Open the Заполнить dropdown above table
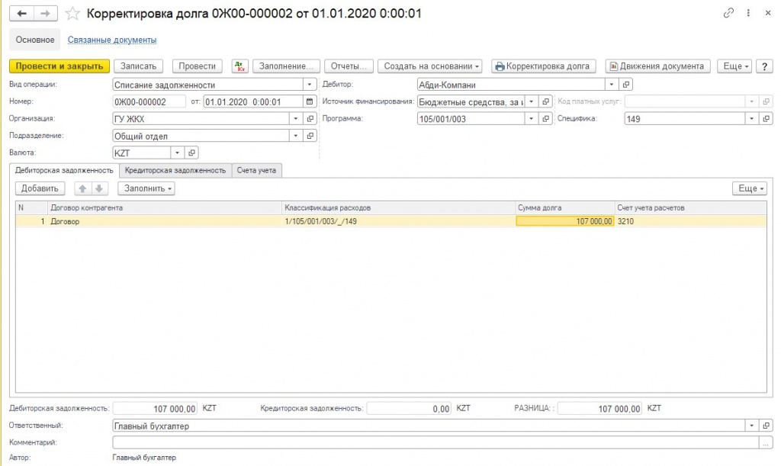The width and height of the screenshot is (781, 466). (x=146, y=188)
